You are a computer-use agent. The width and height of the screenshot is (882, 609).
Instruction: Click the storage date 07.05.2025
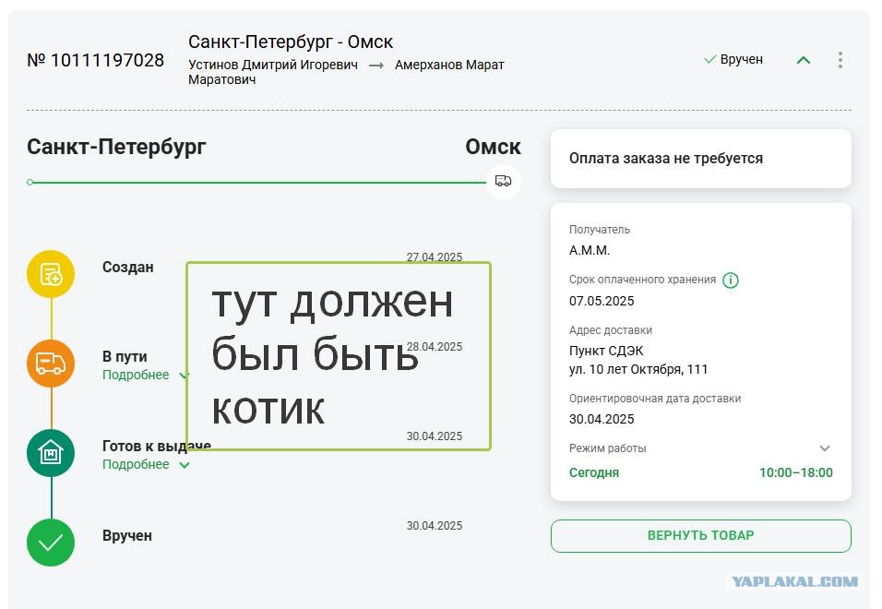click(602, 301)
